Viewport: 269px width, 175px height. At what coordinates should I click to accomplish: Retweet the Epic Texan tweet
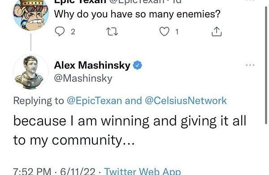point(112,32)
